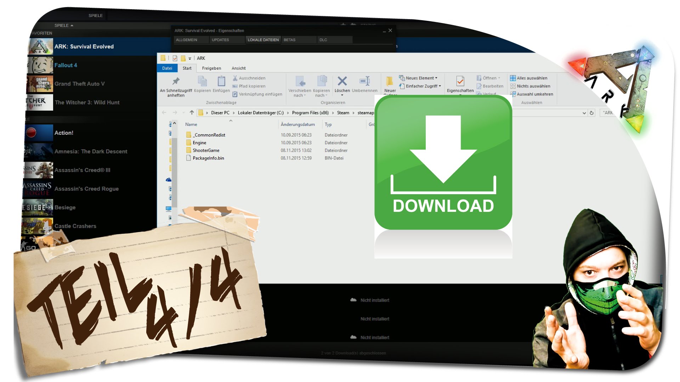Image resolution: width=680 pixels, height=382 pixels.
Task: Click the red Löschen delete icon
Action: [x=342, y=81]
